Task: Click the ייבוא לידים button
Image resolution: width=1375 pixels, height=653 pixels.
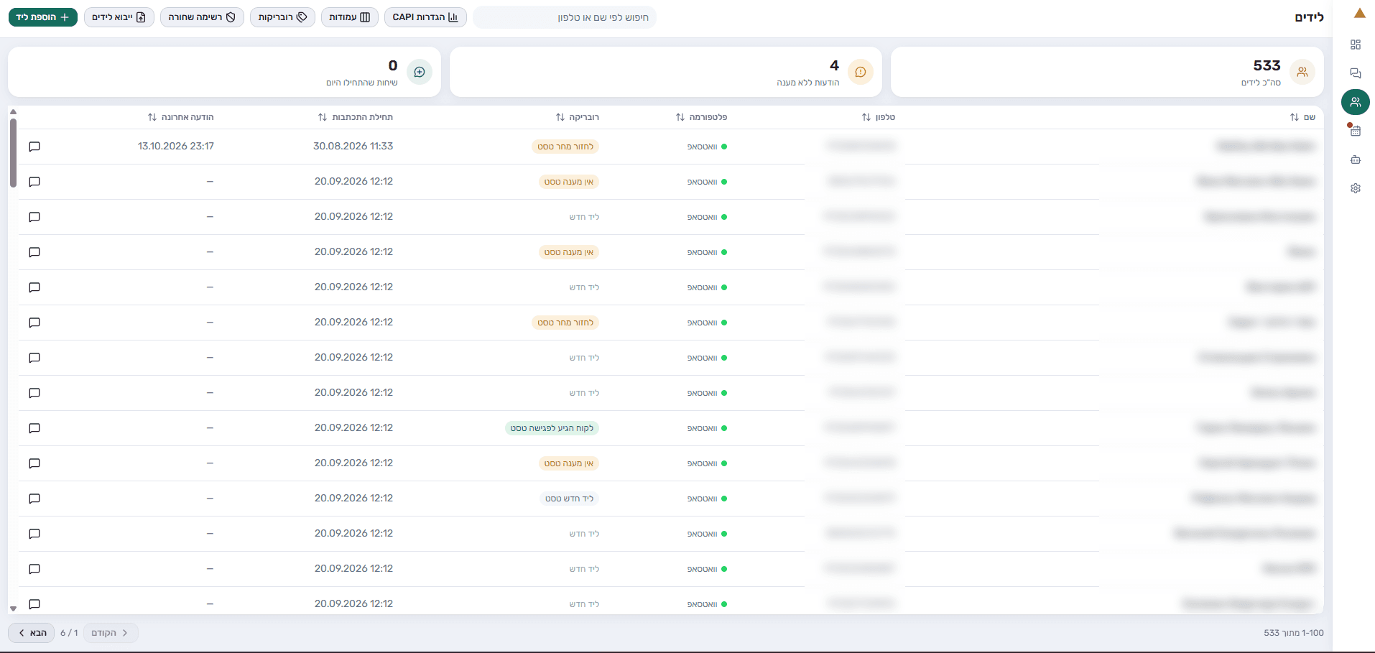Action: click(x=119, y=17)
